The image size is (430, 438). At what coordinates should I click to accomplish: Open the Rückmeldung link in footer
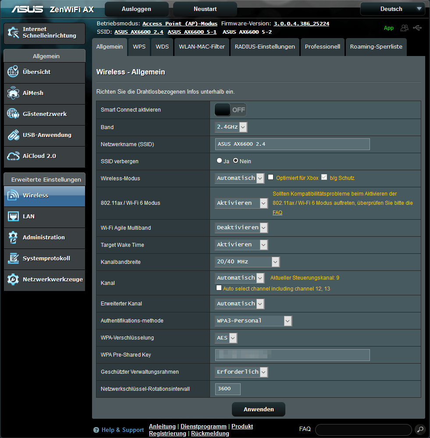pos(210,434)
